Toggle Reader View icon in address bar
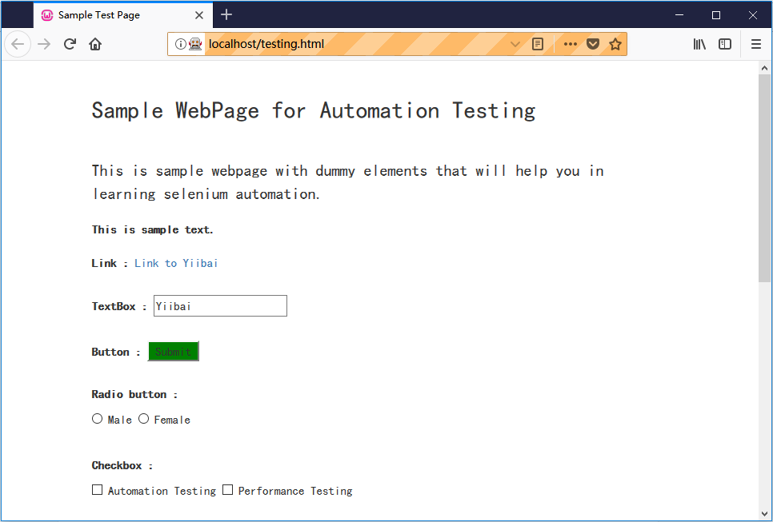The image size is (773, 522). pos(538,44)
